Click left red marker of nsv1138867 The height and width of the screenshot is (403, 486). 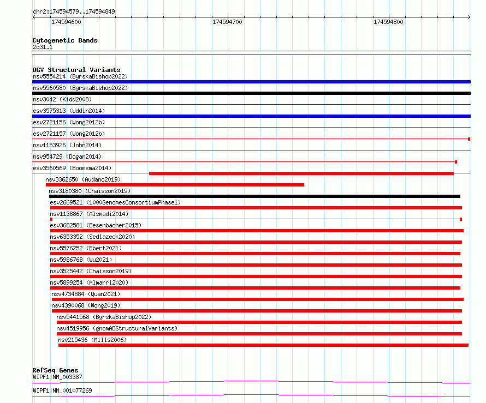(x=51, y=219)
